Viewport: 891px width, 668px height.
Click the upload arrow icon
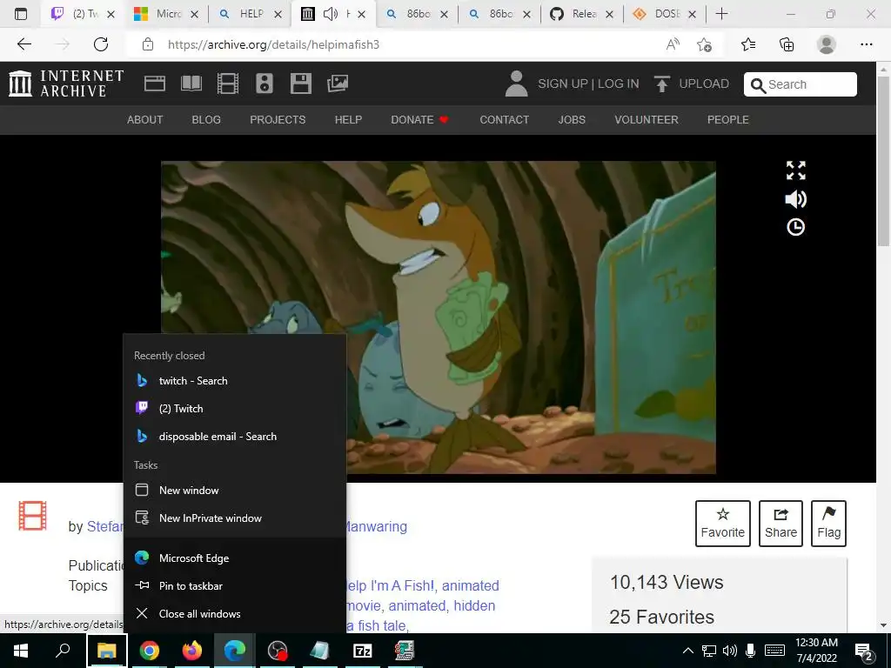(661, 83)
